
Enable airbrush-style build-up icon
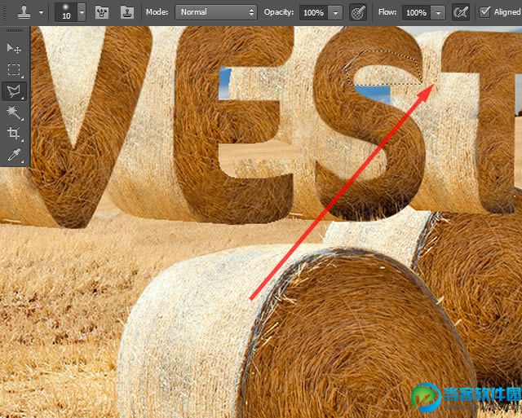(461, 13)
